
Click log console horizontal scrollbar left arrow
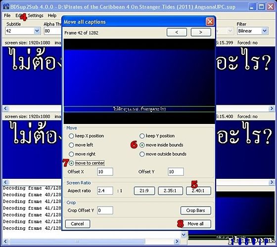coord(5,241)
